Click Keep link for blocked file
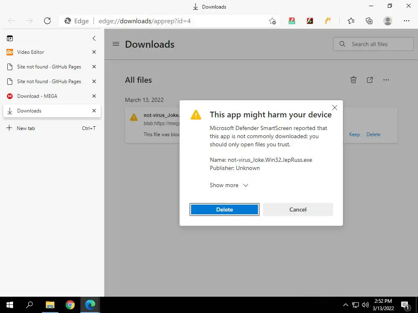 354,134
